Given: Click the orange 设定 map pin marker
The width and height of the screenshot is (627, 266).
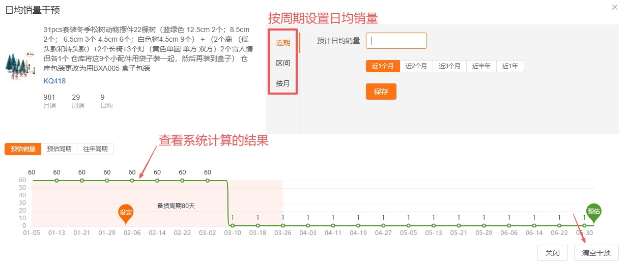Looking at the screenshot, I should click(x=126, y=212).
